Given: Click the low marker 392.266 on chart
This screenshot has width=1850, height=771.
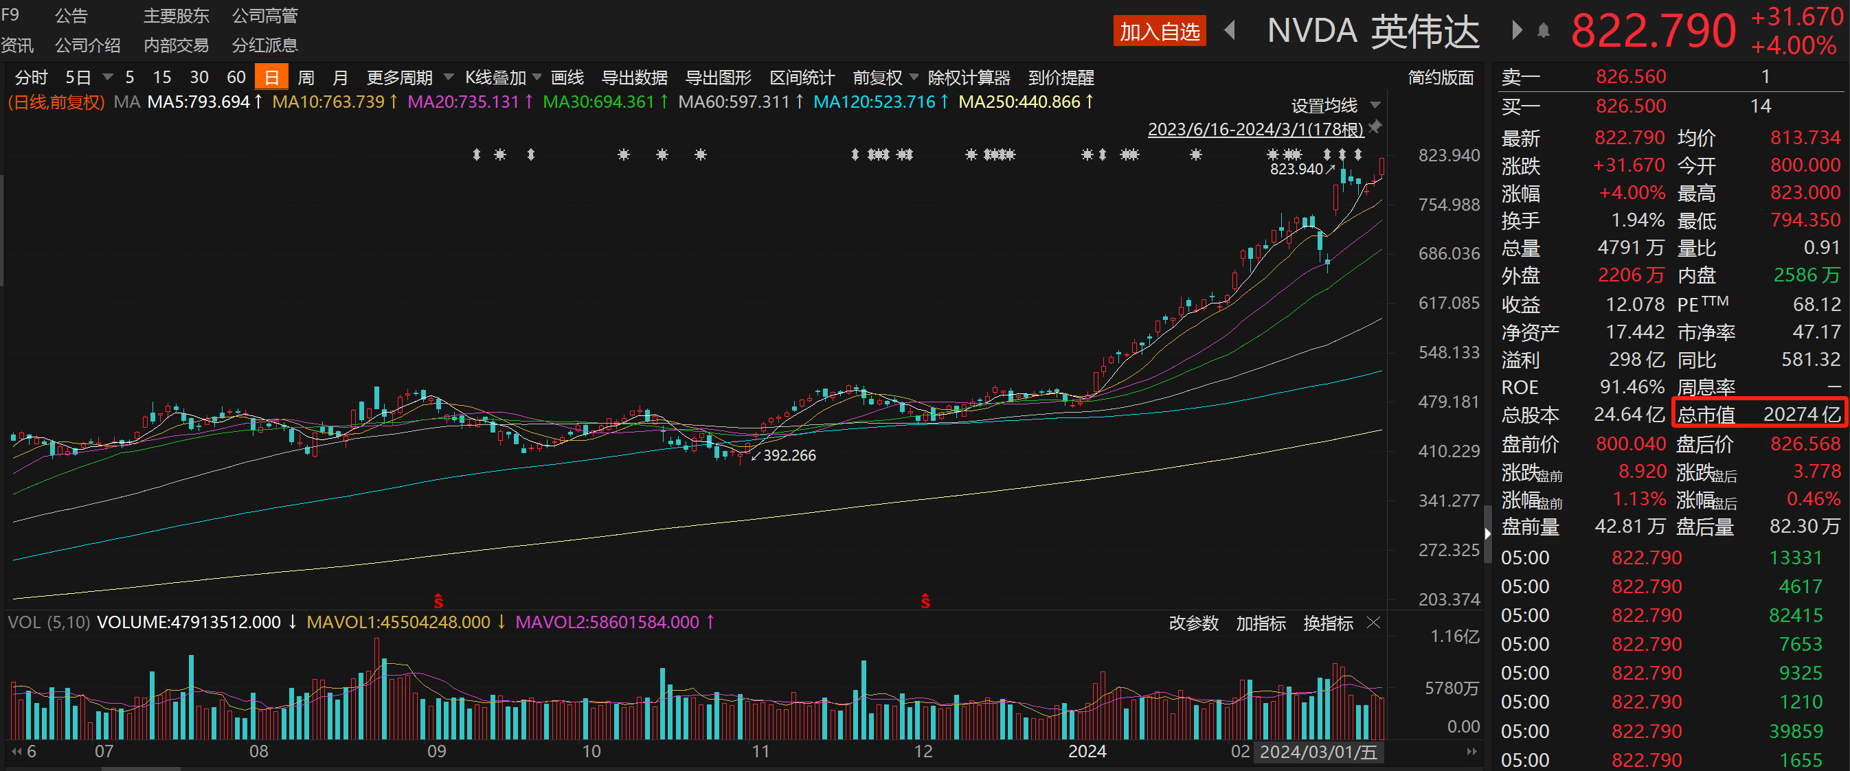Looking at the screenshot, I should pyautogui.click(x=789, y=455).
